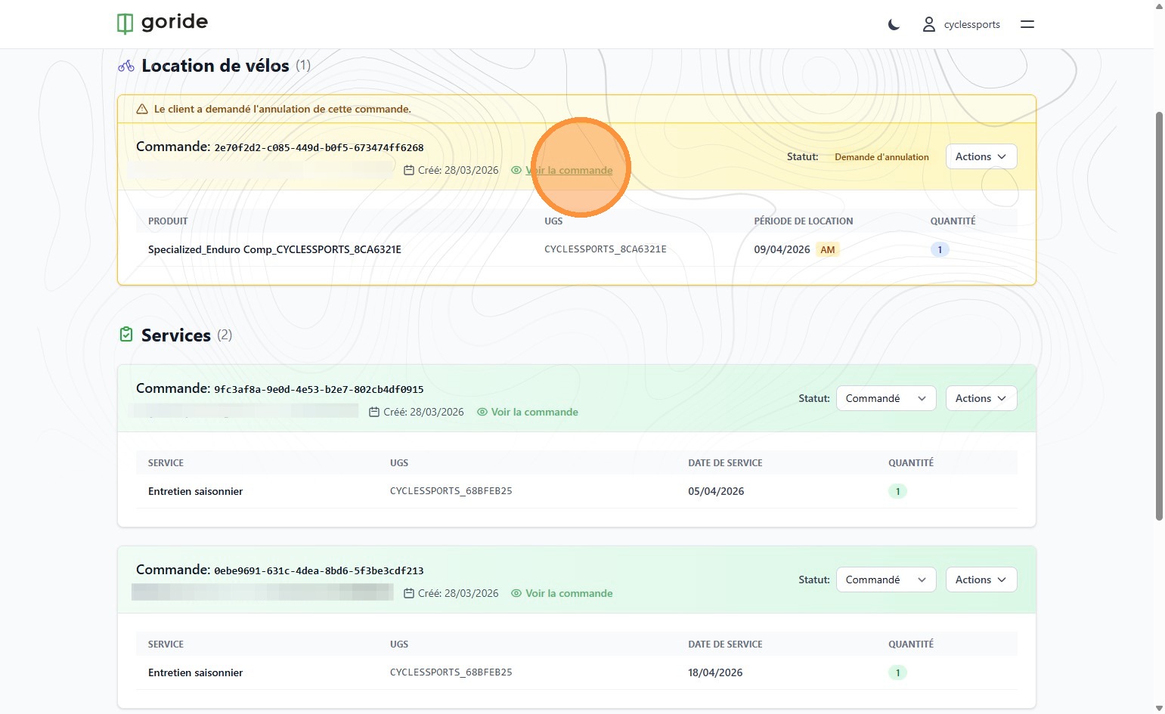Viewport: 1165px width, 714px height.
Task: View order 9fc3af8a via Voir la commande
Action: tap(534, 412)
